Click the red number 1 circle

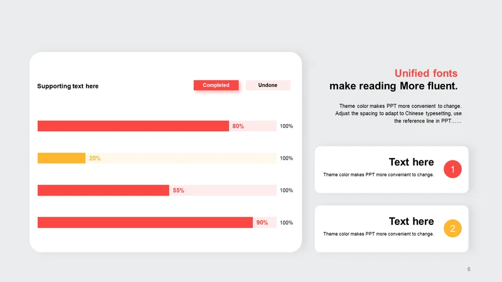[x=452, y=169]
